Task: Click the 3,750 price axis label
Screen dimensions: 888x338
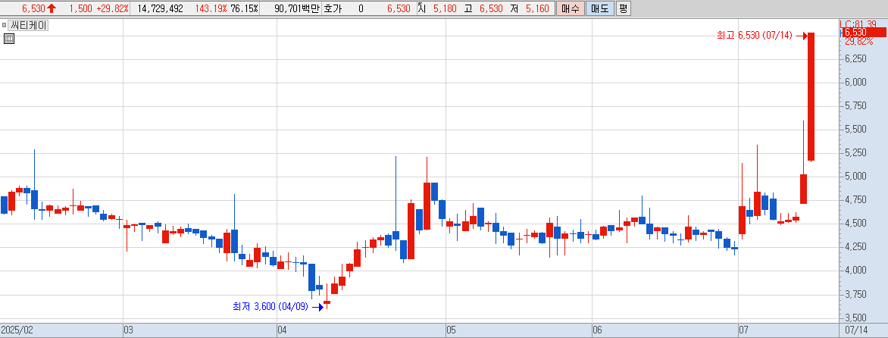Action: tap(856, 294)
